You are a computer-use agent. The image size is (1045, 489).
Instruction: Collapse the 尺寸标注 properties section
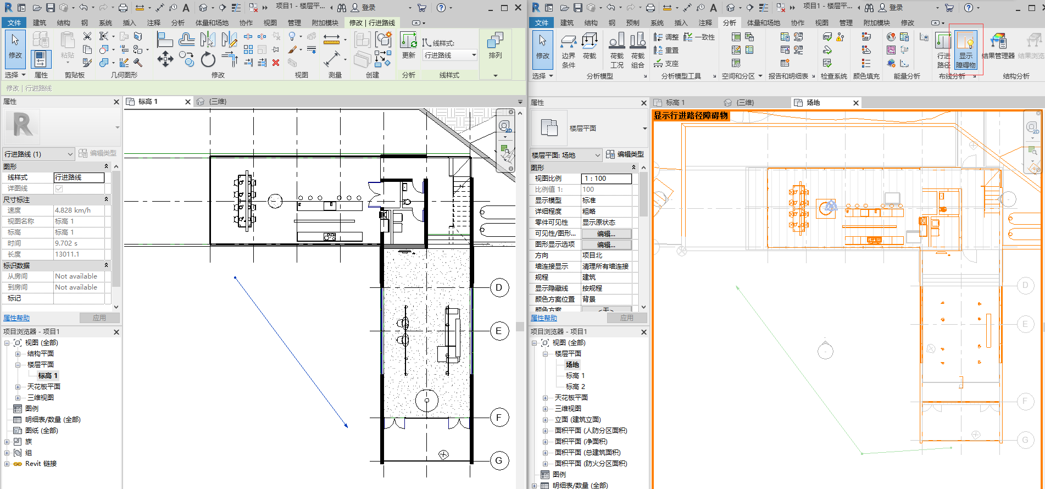click(x=106, y=199)
